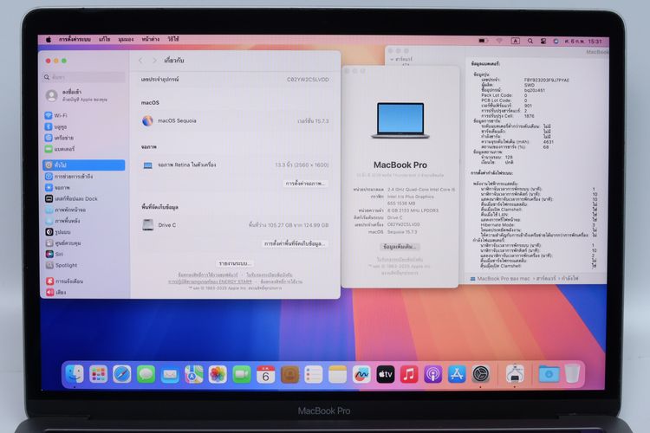The height and width of the screenshot is (433, 650).
Task: Open Sound settings in sidebar
Action: pos(84,292)
